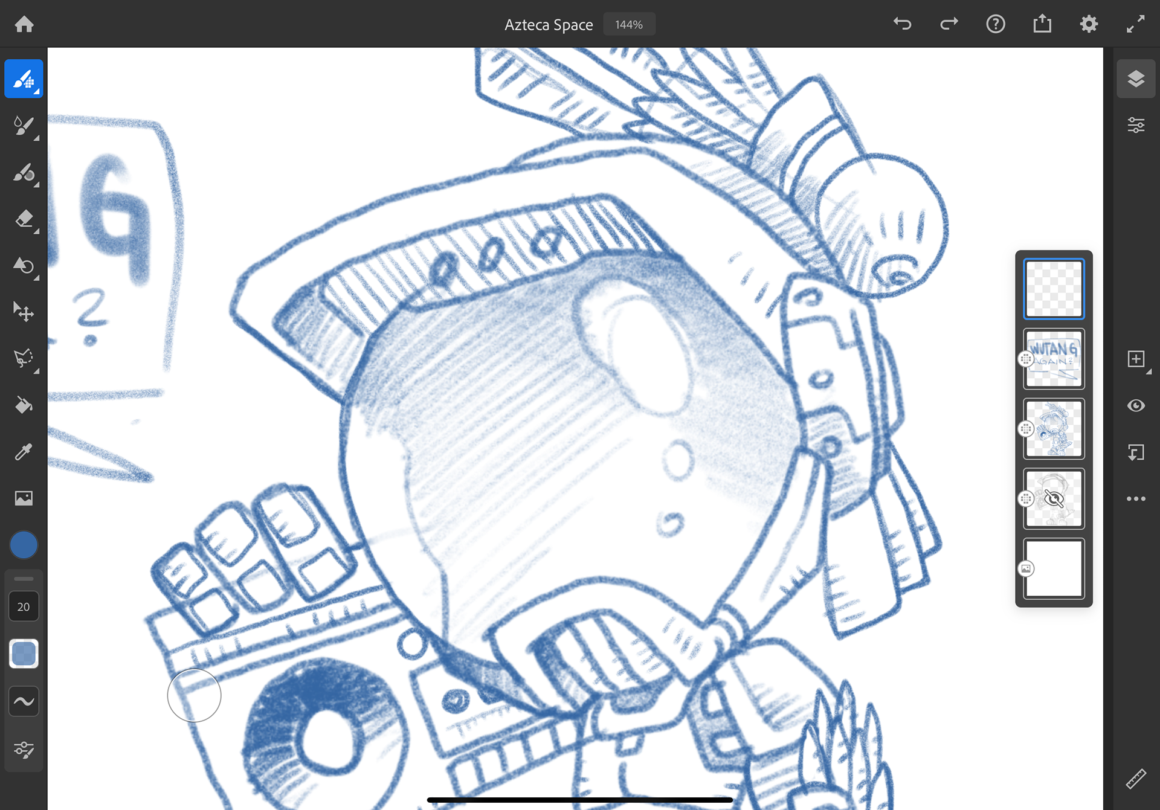Show the hidden sketch layer
Image resolution: width=1160 pixels, height=810 pixels.
(1054, 499)
